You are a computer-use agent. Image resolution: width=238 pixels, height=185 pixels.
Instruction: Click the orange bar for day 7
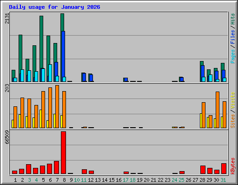[x=57, y=106]
